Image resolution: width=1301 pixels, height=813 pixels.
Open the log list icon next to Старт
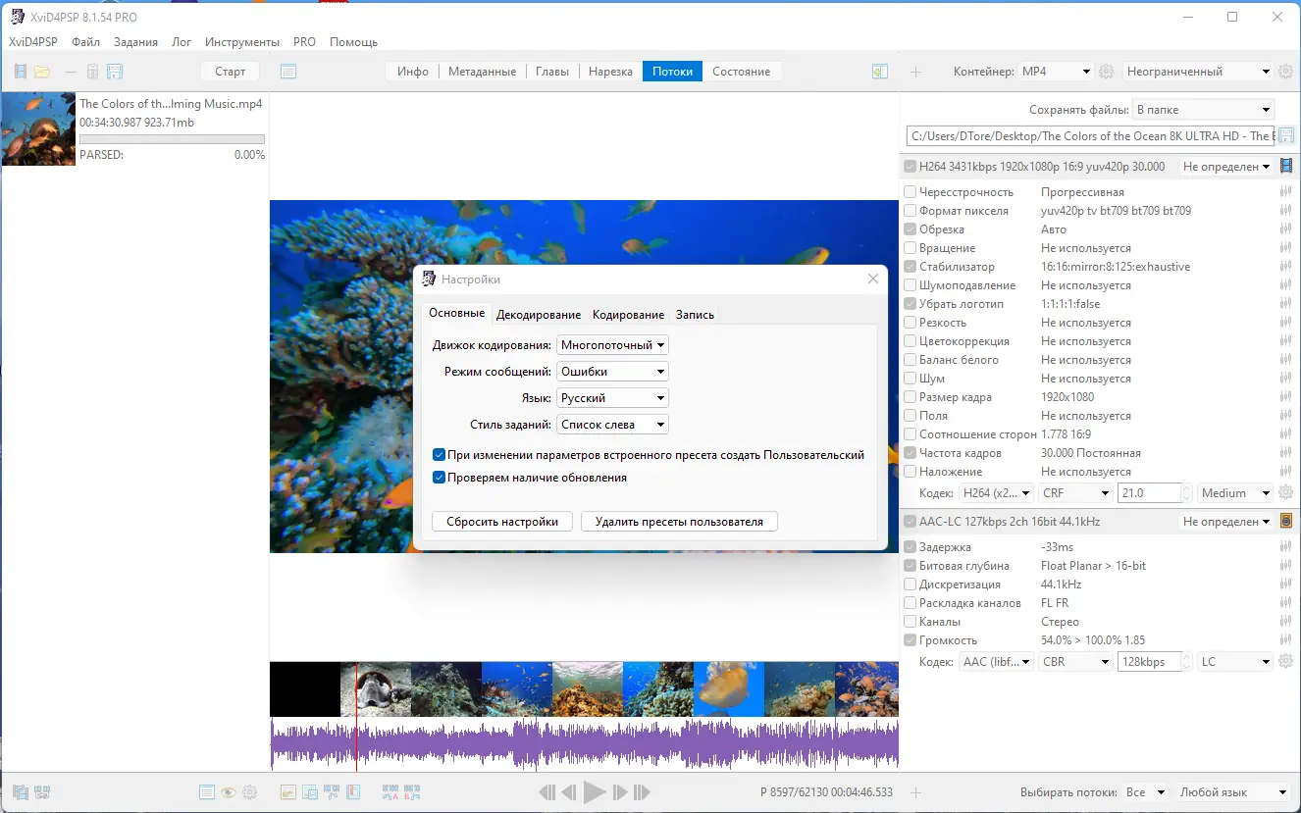(288, 71)
